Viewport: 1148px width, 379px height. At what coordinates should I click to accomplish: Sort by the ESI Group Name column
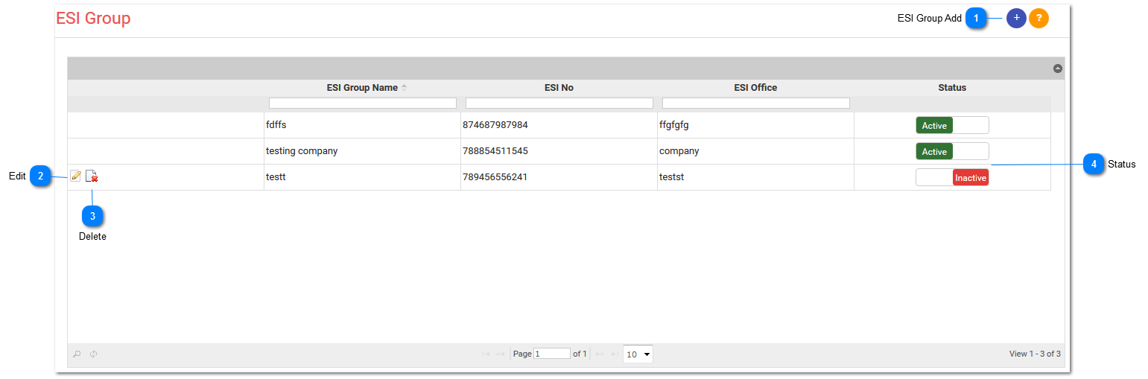pyautogui.click(x=362, y=88)
